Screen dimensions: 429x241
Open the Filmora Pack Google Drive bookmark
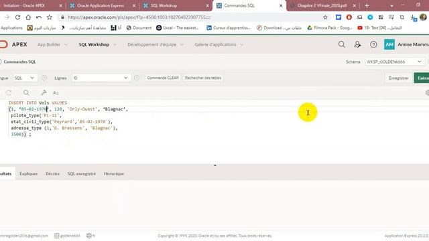(330, 28)
